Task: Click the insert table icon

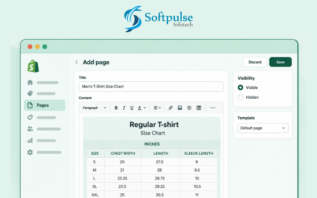Action: coord(199,108)
